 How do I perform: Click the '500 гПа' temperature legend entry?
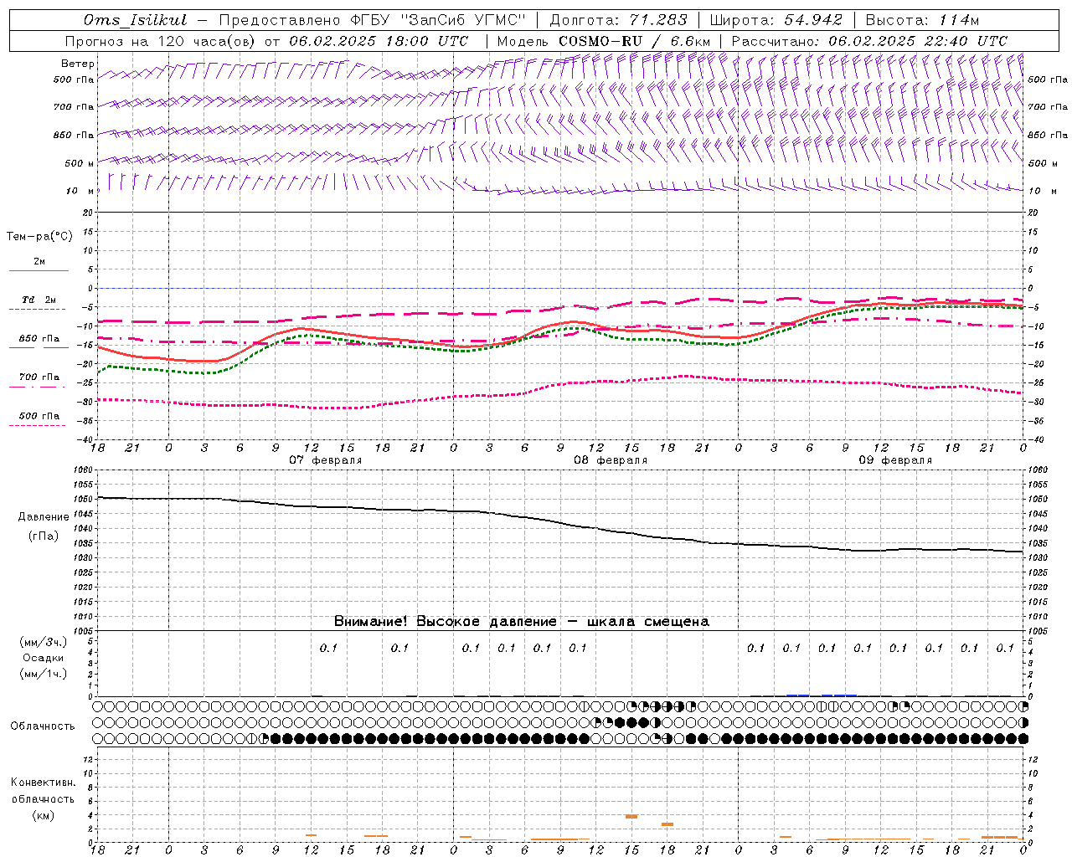pos(39,416)
